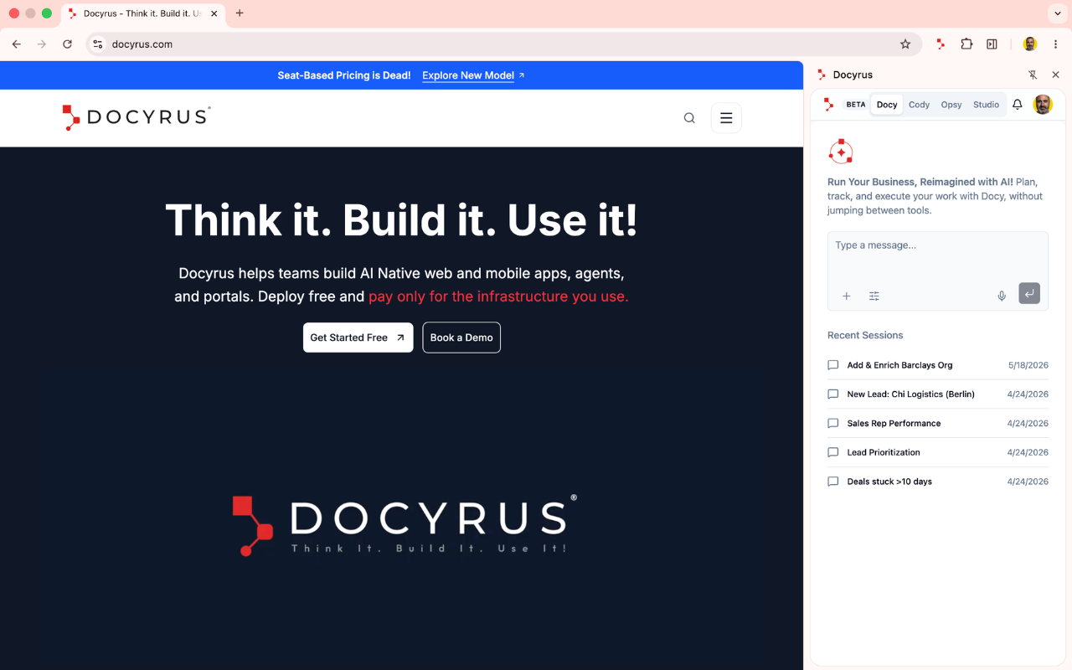Open Chrome three-dot menu
1072x670 pixels.
coord(1056,44)
